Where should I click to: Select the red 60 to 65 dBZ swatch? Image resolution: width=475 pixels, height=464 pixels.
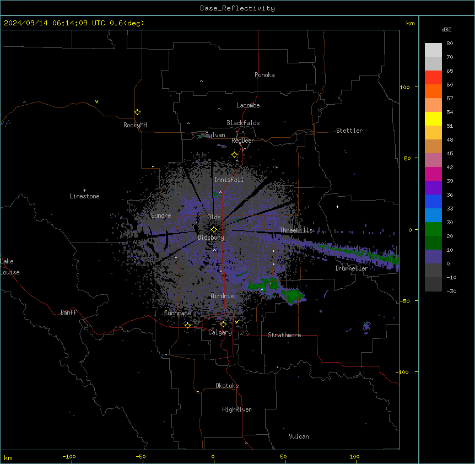(x=433, y=78)
